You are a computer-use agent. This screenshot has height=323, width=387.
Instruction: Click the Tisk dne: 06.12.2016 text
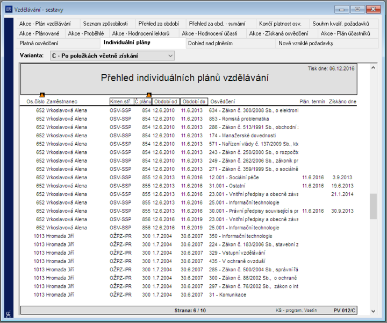(x=331, y=69)
